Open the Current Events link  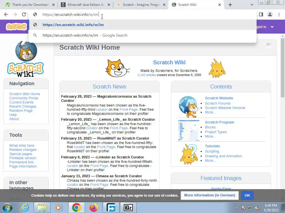coord(21,102)
